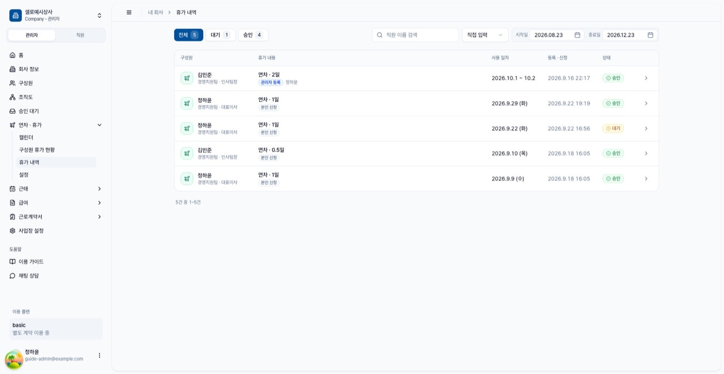Toggle the sidebar hamburger menu icon
This screenshot has width=724, height=374.
pos(129,12)
